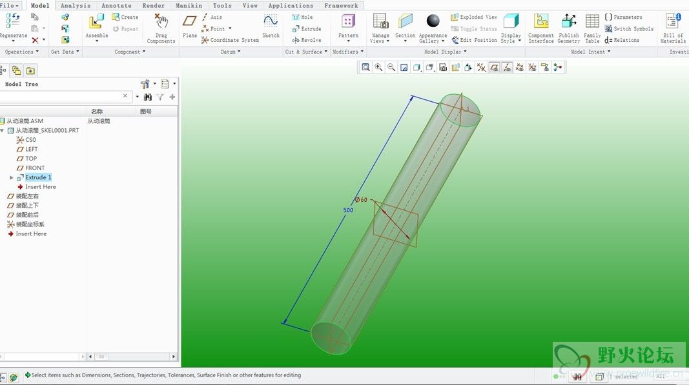Screen dimensions: 689x385
Task: Click the Revolve button
Action: pyautogui.click(x=306, y=40)
